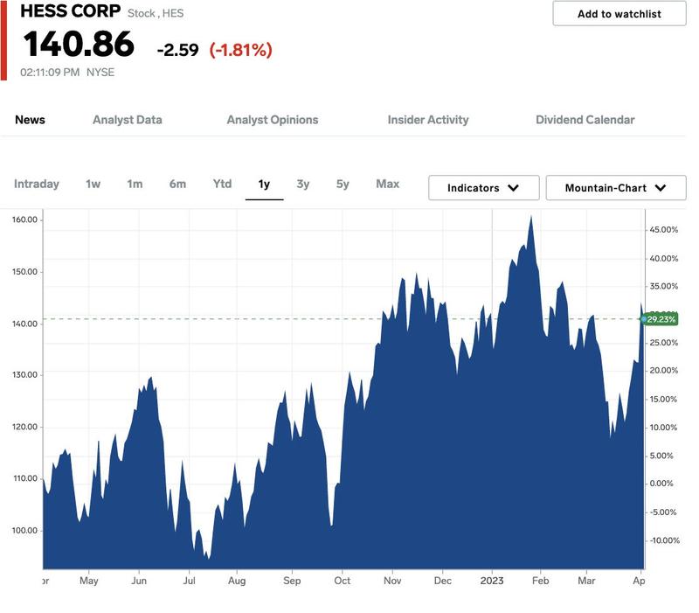Click the stock price 140.86

coord(79,45)
